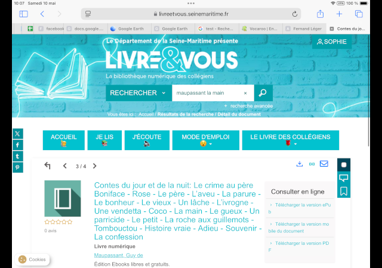Go to previous document result arrow
382x268 pixels.
(x=65, y=166)
